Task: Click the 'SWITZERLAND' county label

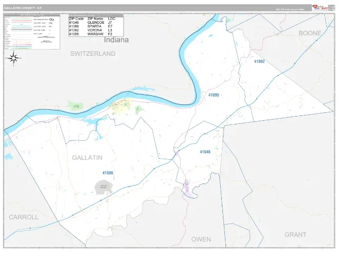Action: coord(93,54)
